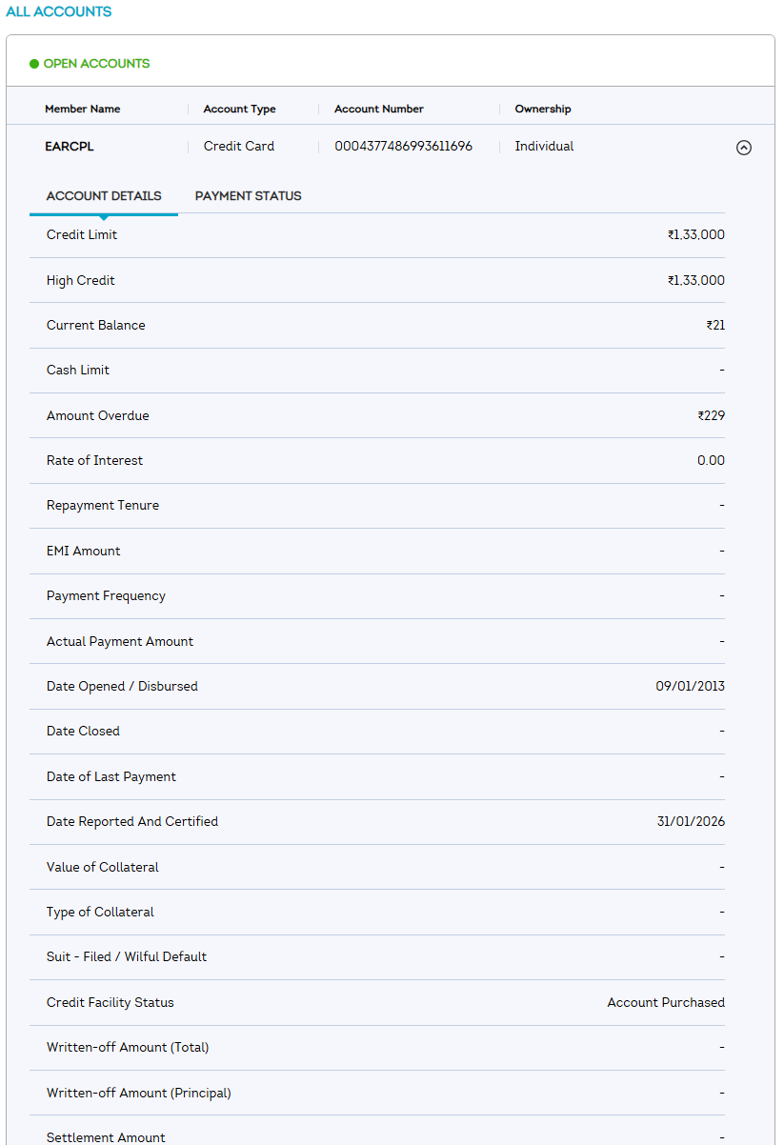This screenshot has height=1145, width=784.
Task: Click the Ownership column header
Action: 543,110
